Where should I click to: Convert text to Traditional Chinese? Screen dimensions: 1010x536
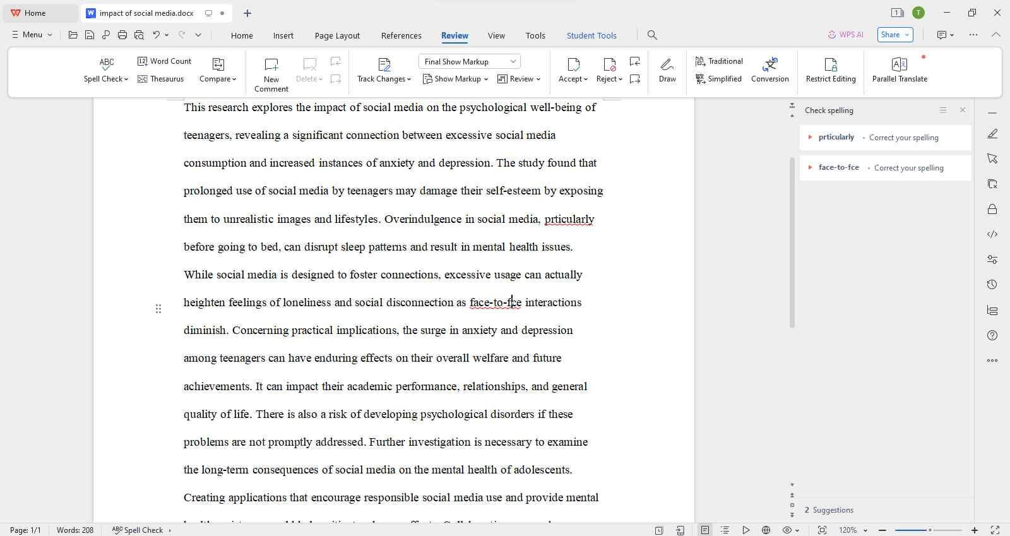[718, 61]
